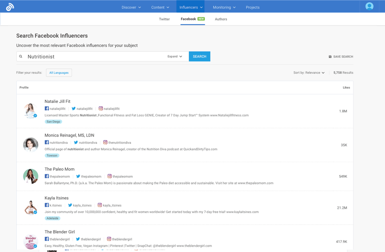The image size is (385, 252).
Task: Open the All Languages filter
Action: tap(59, 72)
